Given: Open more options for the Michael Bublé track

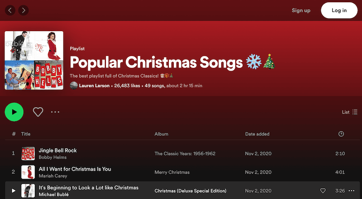Looking at the screenshot, I should [x=352, y=191].
